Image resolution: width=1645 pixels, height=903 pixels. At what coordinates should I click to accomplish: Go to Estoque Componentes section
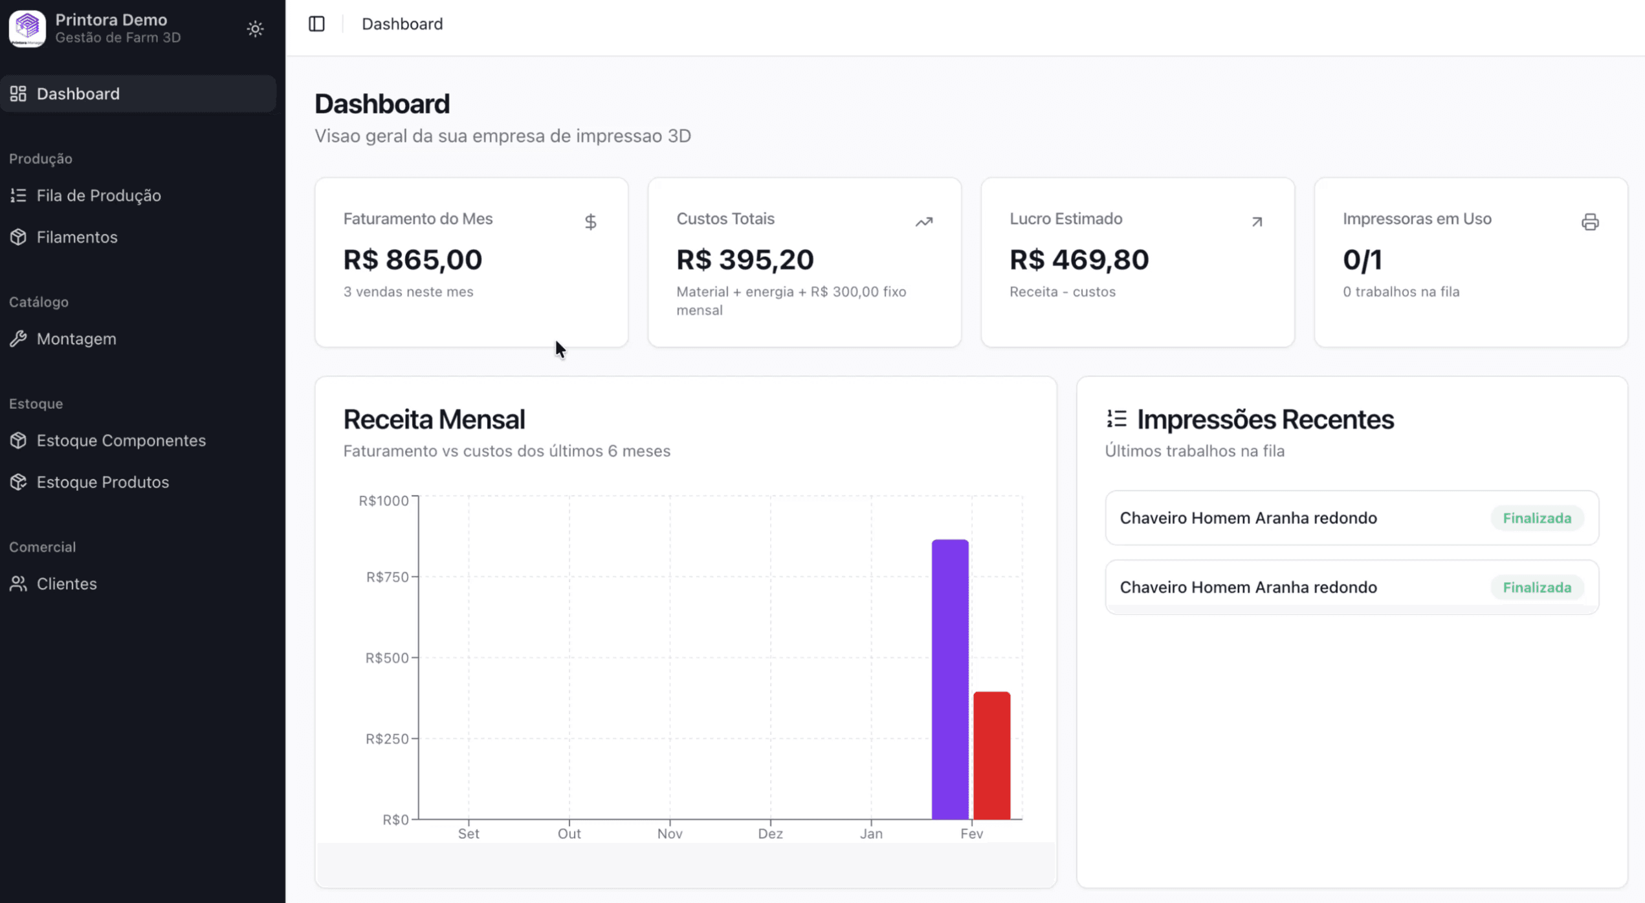pyautogui.click(x=121, y=441)
